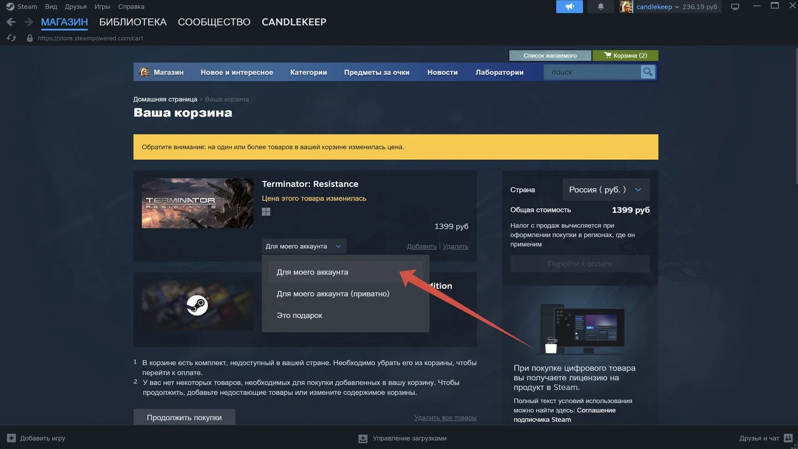Click the padlock icon beside the URL
The image size is (798, 449).
click(x=30, y=38)
